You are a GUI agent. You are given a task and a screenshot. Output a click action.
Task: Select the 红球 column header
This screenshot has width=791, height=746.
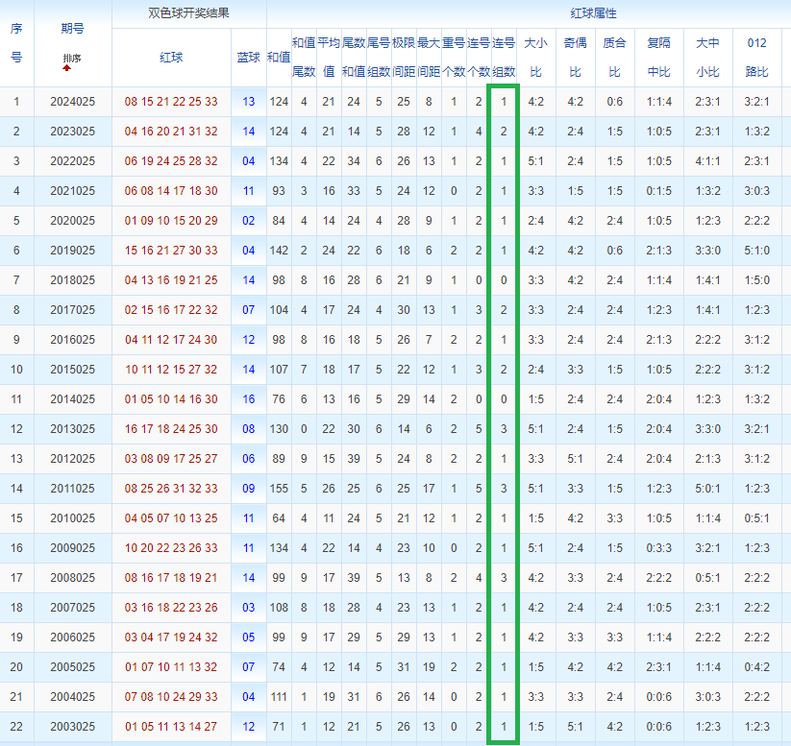coord(171,58)
